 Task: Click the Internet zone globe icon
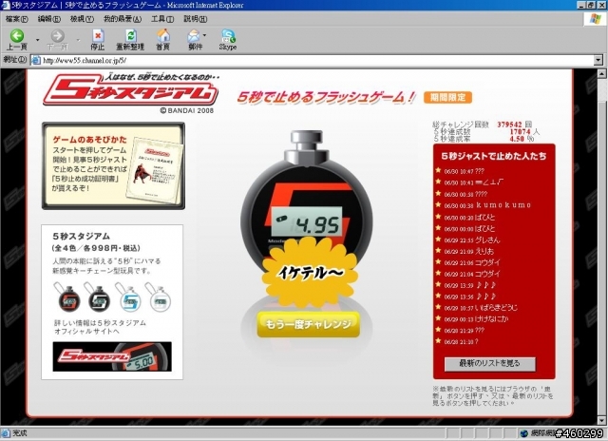tap(524, 433)
